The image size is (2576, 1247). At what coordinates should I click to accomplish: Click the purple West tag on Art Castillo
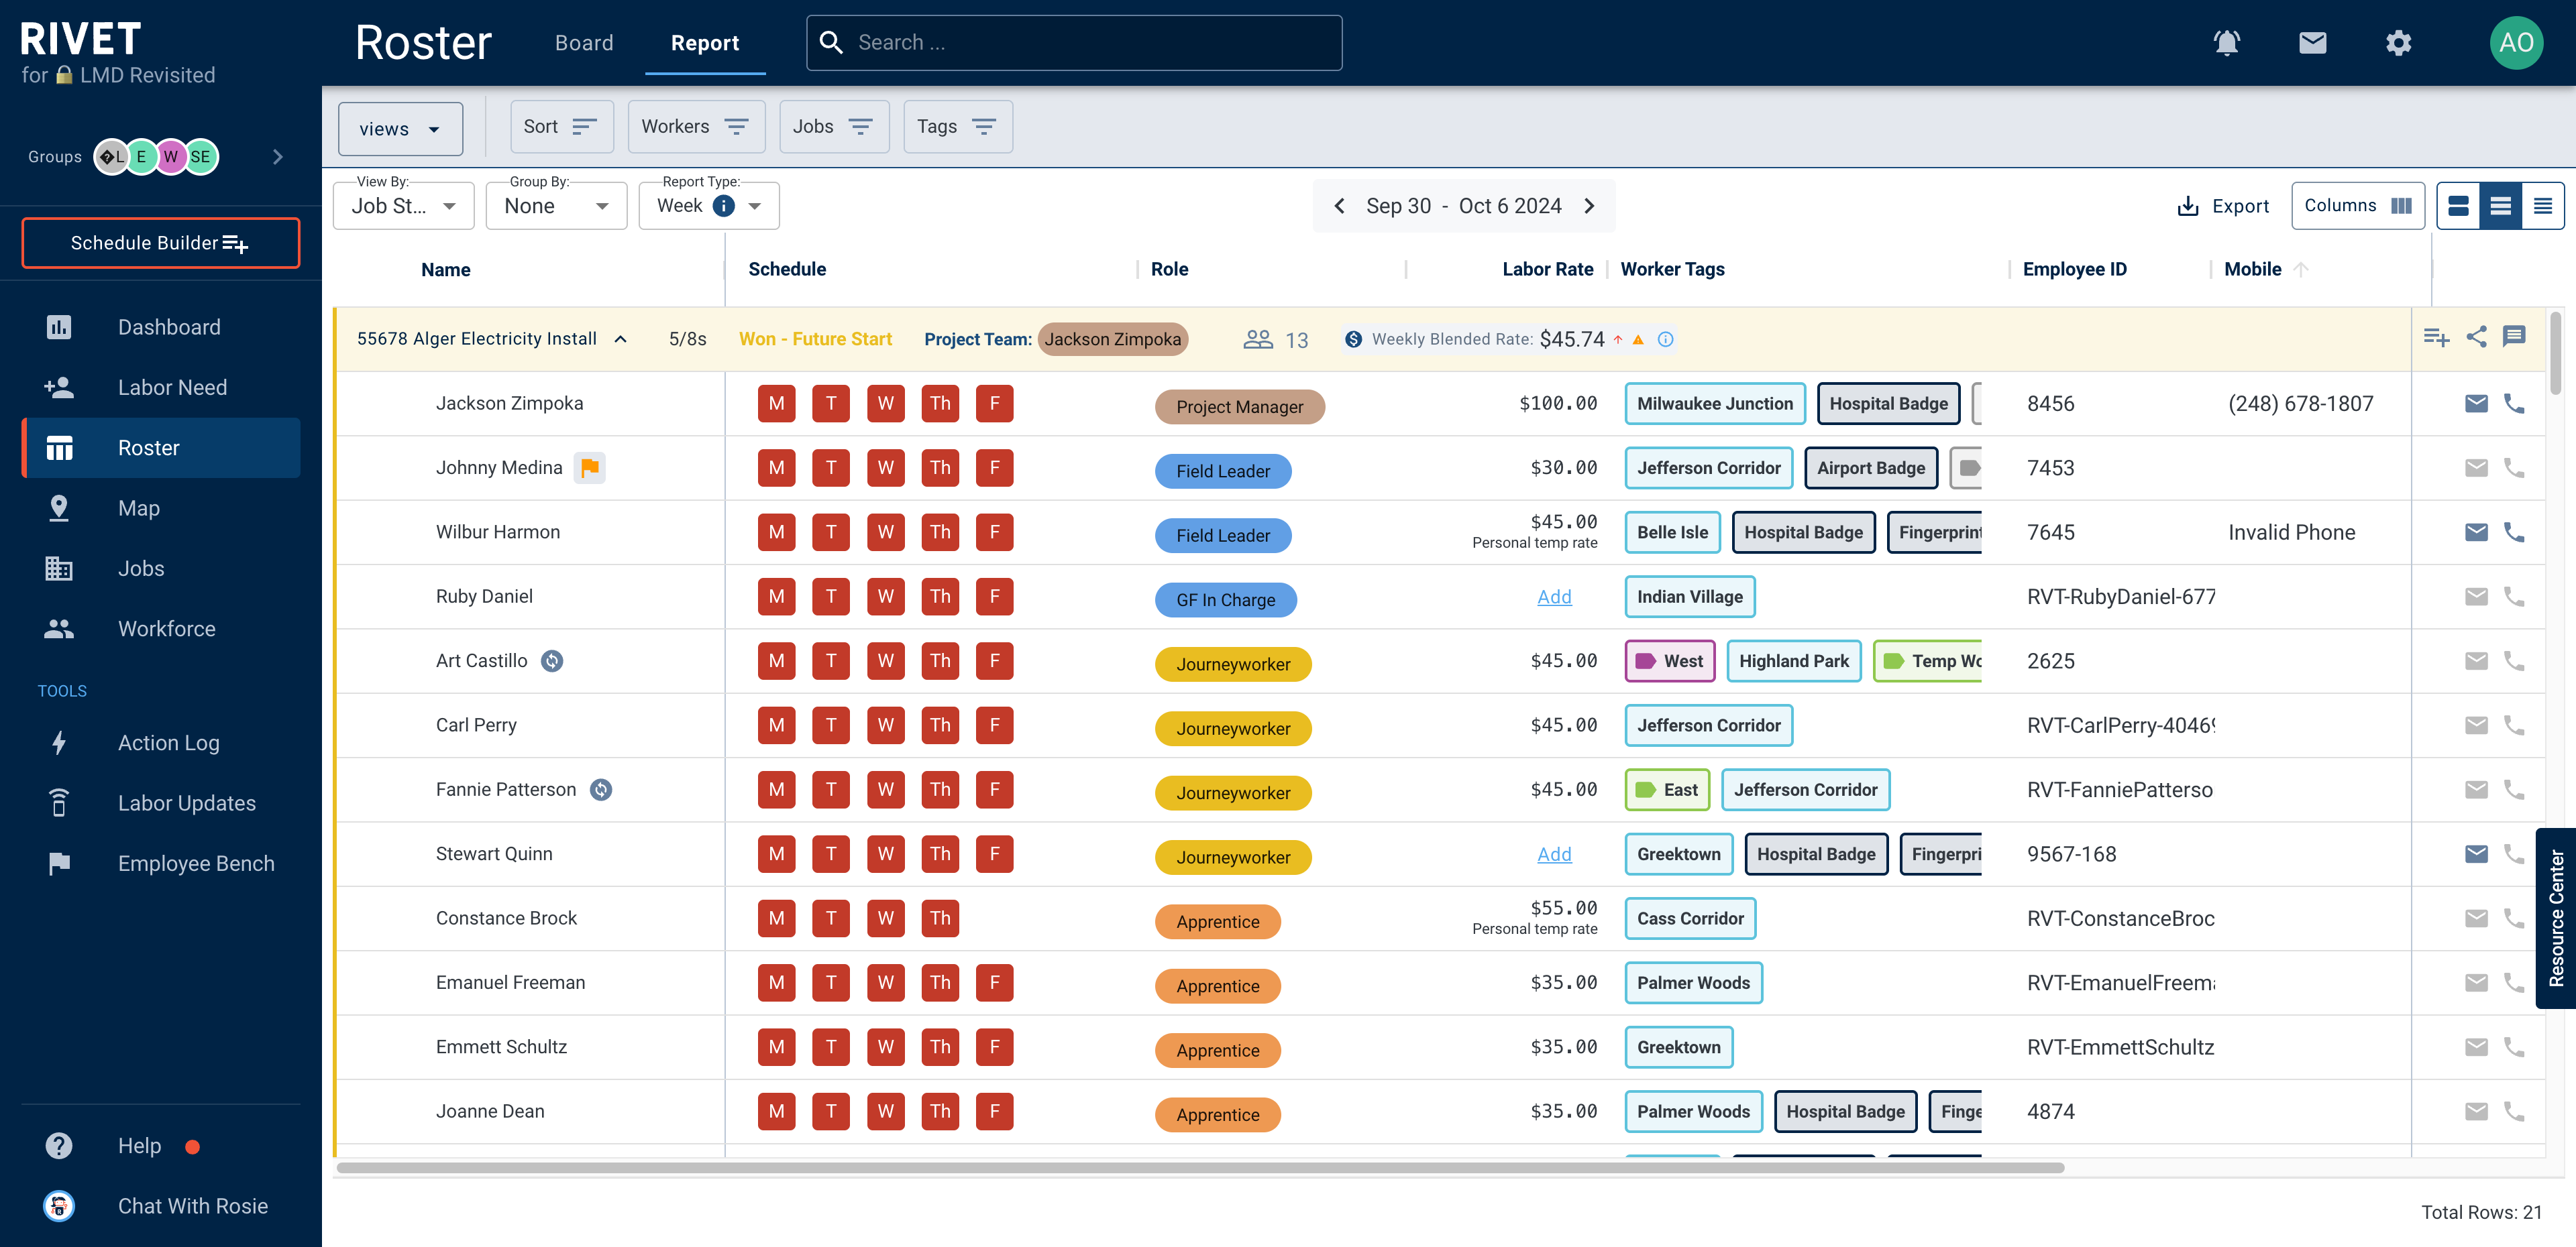[1669, 662]
